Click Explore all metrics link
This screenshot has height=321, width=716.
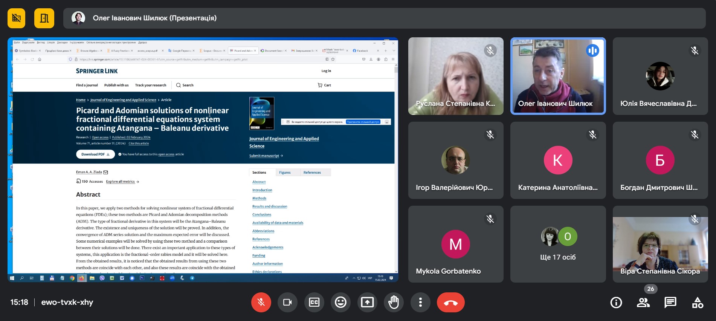pos(122,182)
